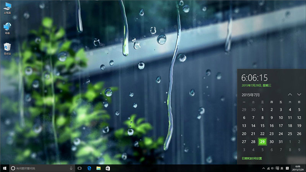
Task: Click the 2015年7月 month header
Action: pyautogui.click(x=251, y=94)
